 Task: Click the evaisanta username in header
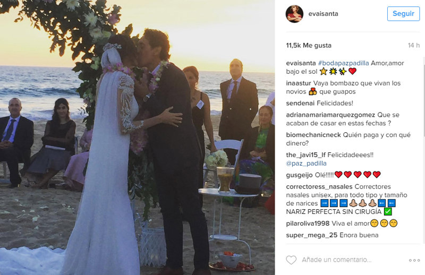324,14
